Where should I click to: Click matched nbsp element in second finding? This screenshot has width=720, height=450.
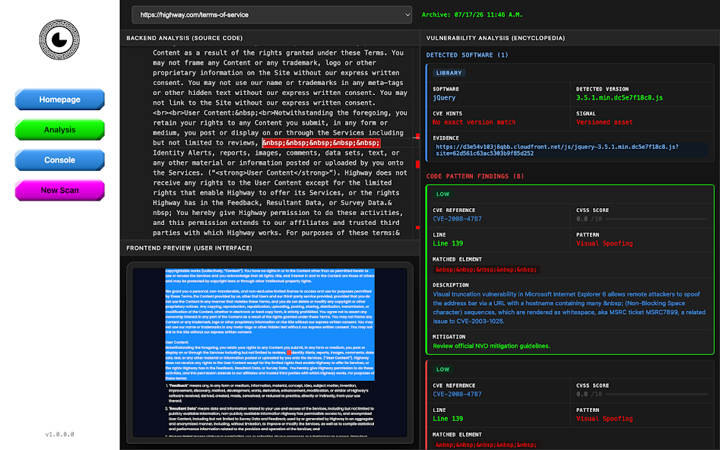[x=486, y=445]
